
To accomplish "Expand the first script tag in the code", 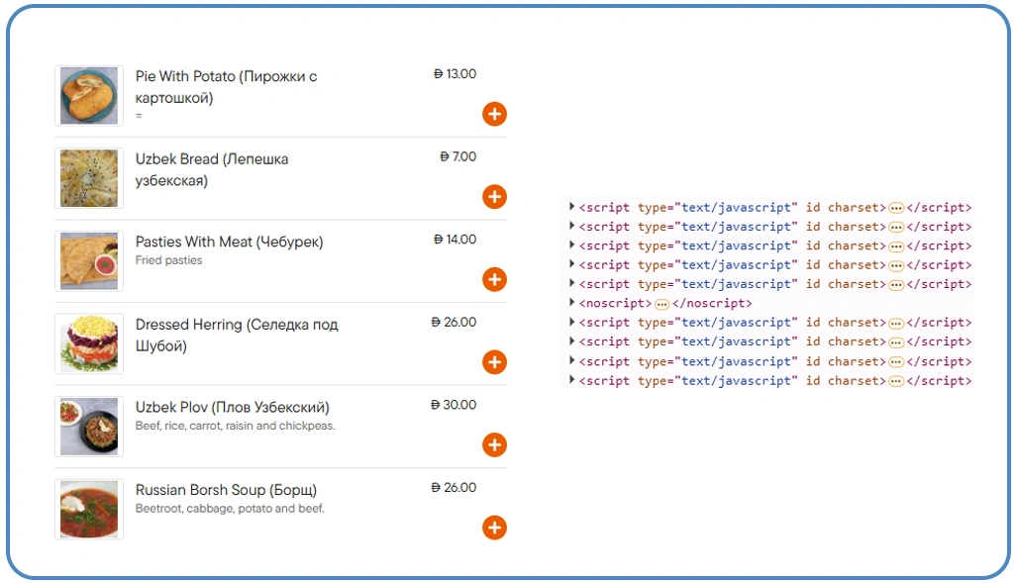I will [572, 208].
